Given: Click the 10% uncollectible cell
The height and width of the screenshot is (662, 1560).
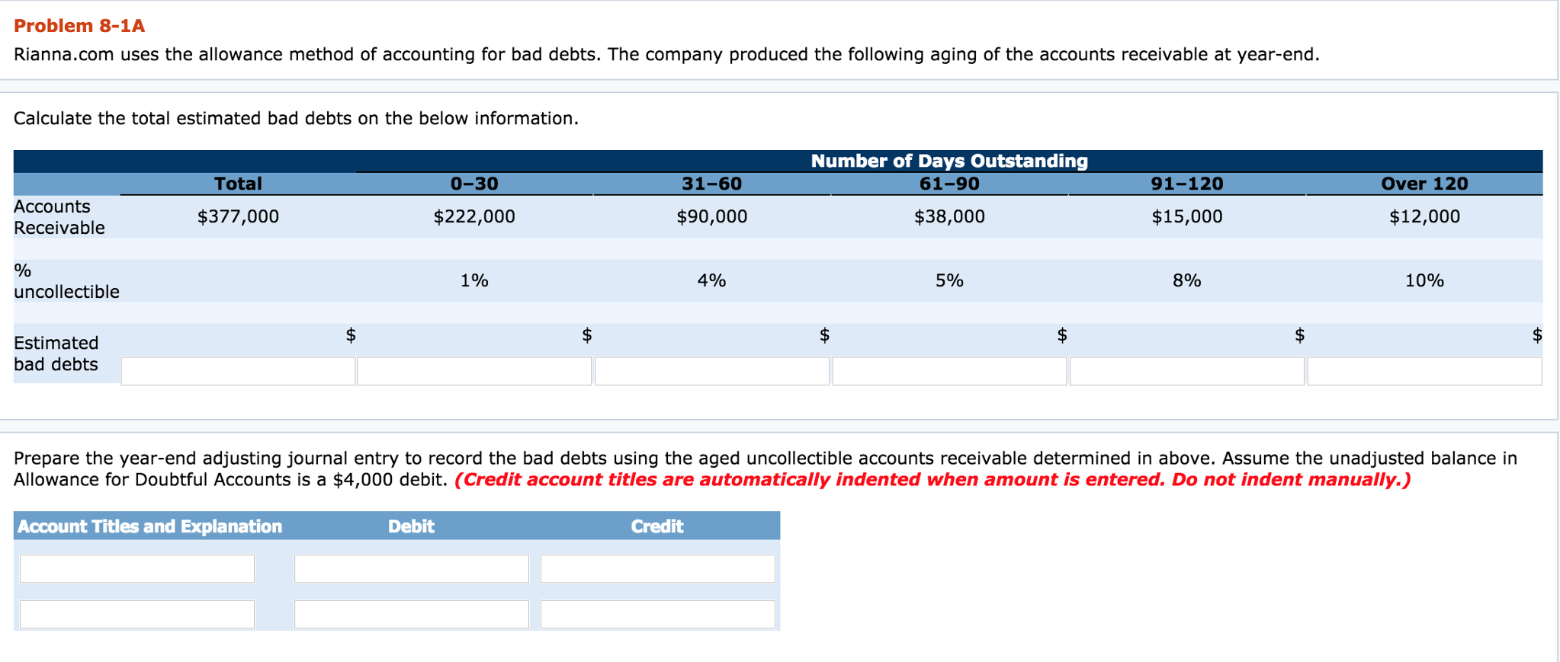Looking at the screenshot, I should [1424, 280].
